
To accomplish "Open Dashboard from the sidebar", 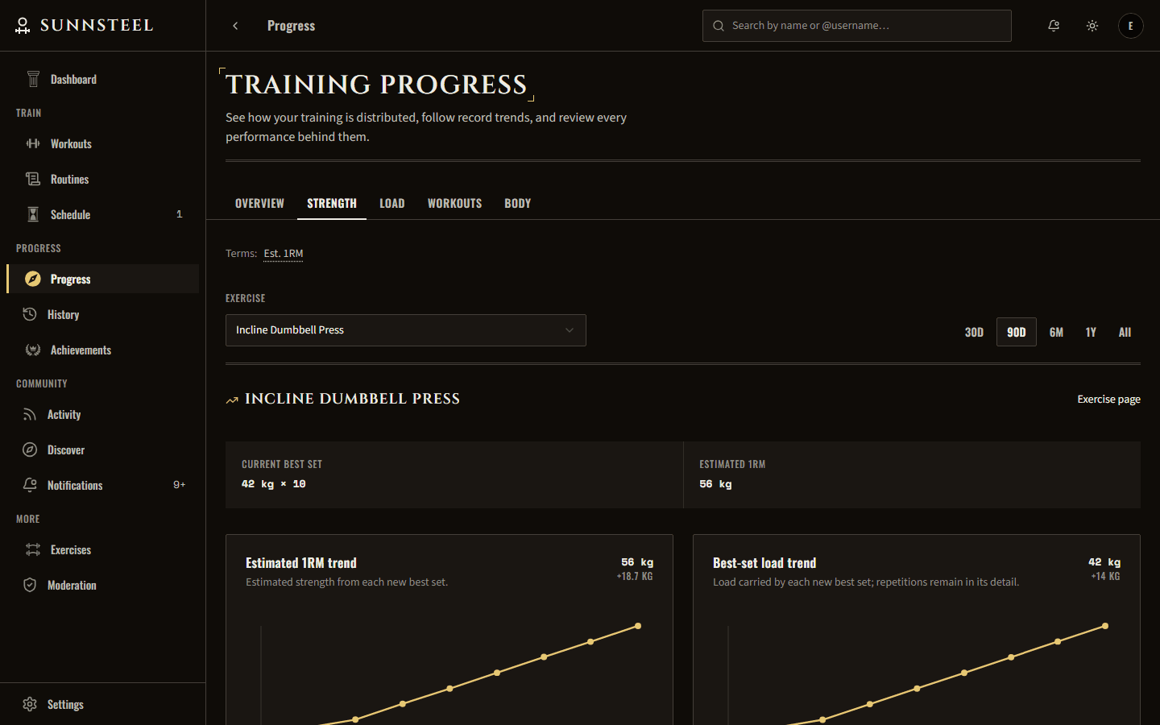I will pyautogui.click(x=103, y=79).
